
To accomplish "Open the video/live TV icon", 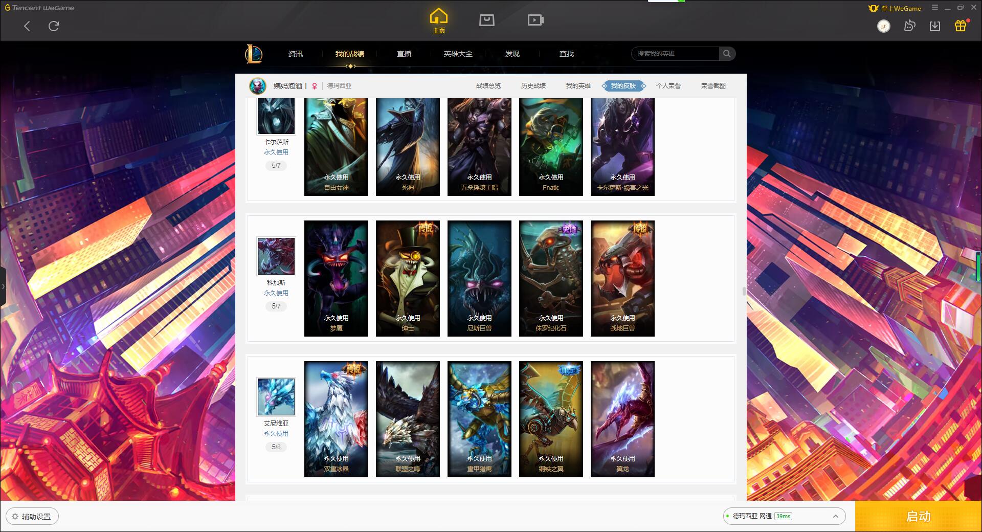I will tap(535, 20).
